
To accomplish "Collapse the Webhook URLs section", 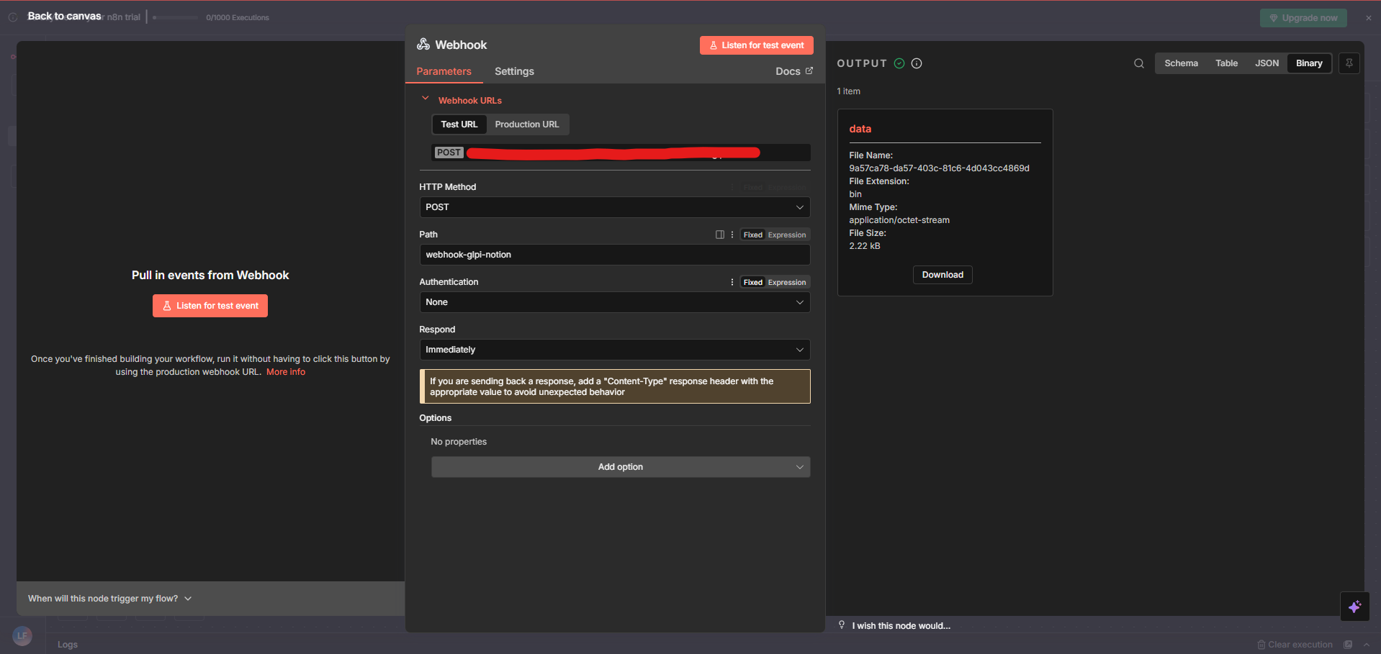I will (426, 99).
